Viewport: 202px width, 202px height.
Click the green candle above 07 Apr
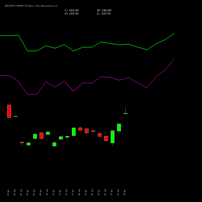29,144
